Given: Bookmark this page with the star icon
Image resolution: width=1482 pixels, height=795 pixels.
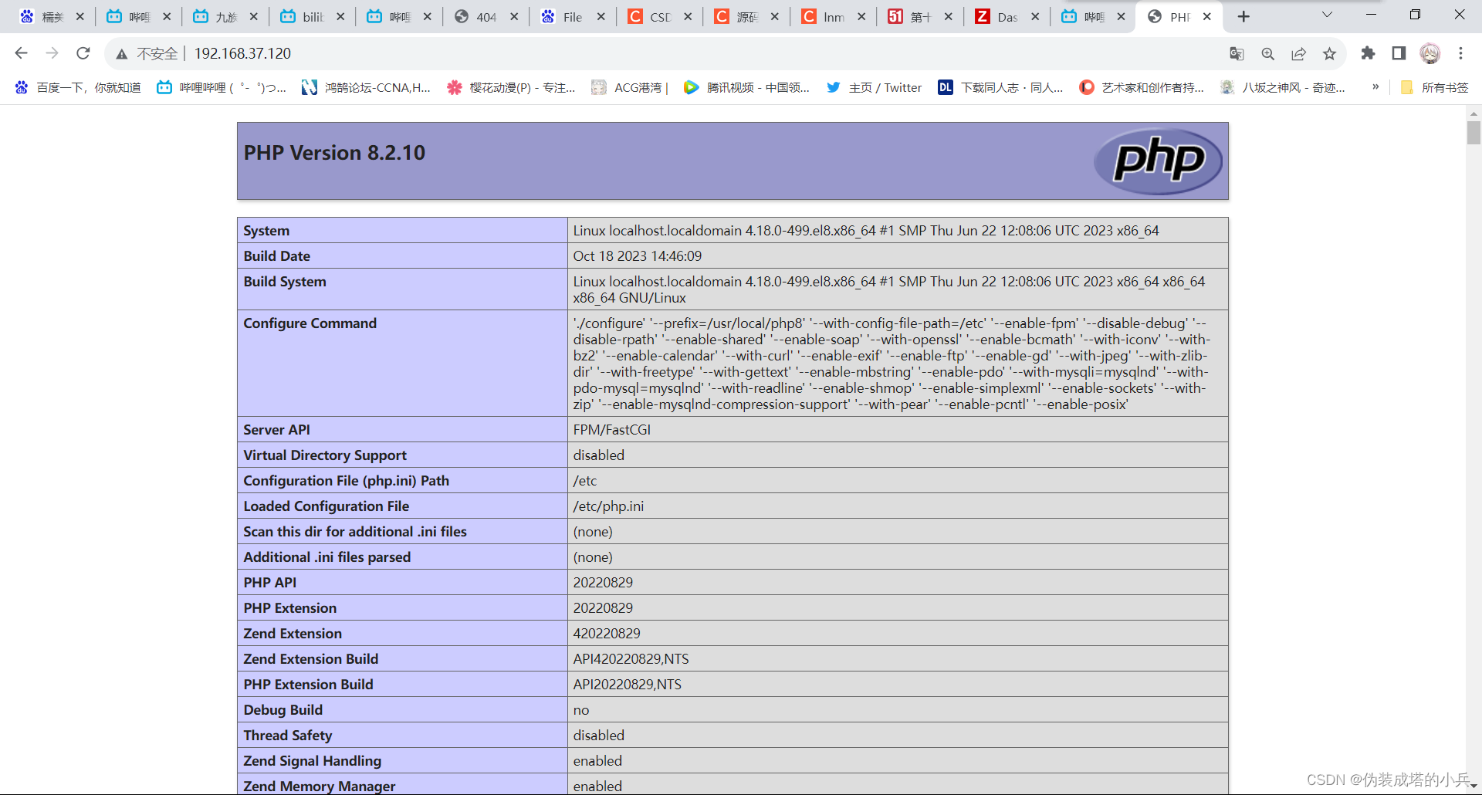Looking at the screenshot, I should (1329, 53).
